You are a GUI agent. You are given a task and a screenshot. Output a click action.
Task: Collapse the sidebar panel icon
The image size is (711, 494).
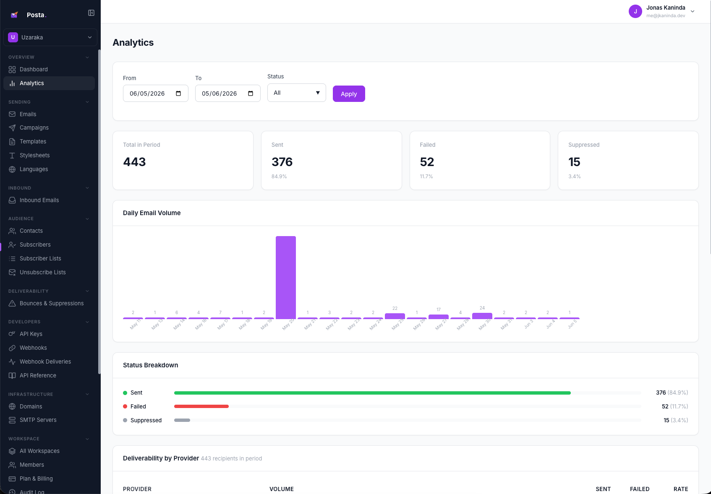[x=91, y=13]
